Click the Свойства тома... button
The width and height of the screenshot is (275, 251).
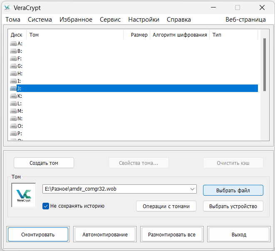click(x=139, y=163)
